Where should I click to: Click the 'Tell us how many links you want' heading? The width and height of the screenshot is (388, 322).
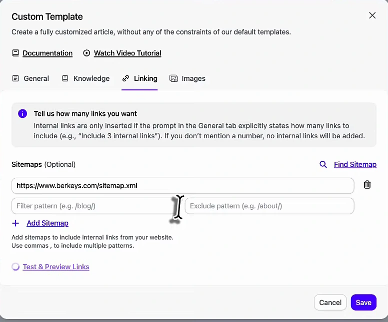point(85,114)
